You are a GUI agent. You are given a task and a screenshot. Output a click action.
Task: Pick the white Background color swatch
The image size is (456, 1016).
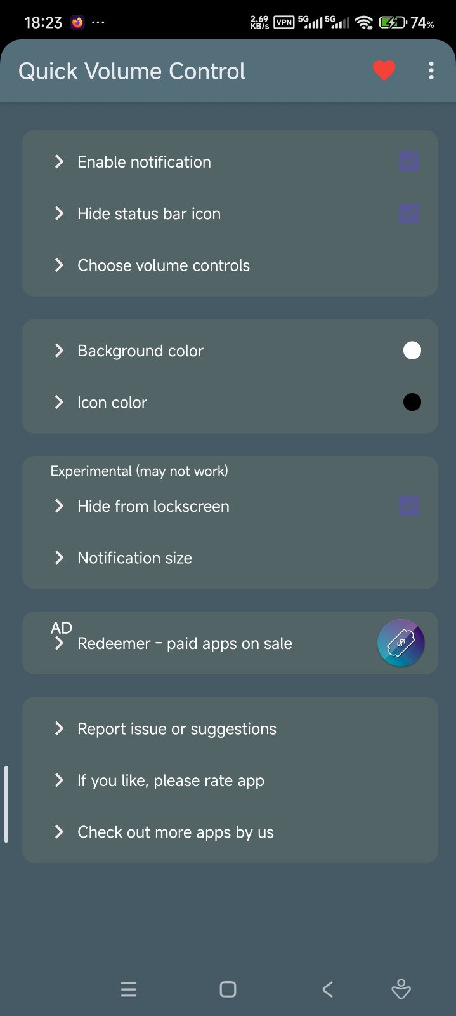(412, 351)
